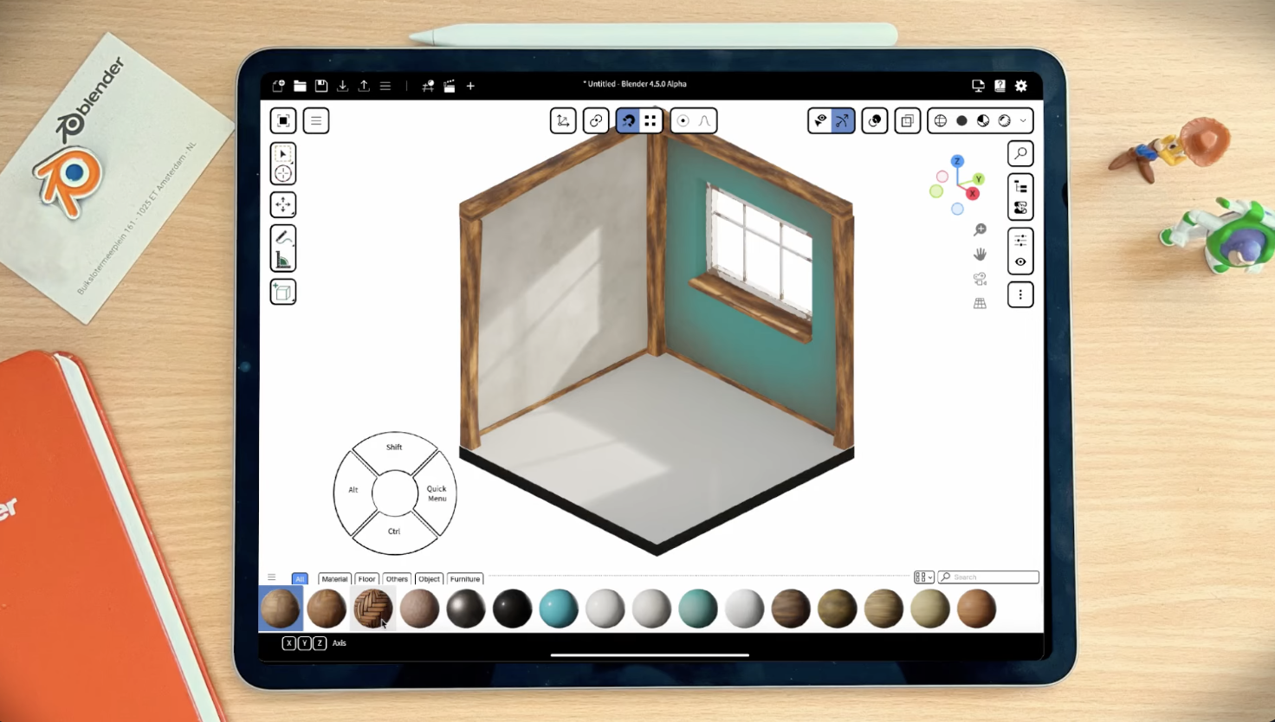The image size is (1275, 722).
Task: Click the zoom viewport magnifier-plus icon
Action: click(x=980, y=229)
